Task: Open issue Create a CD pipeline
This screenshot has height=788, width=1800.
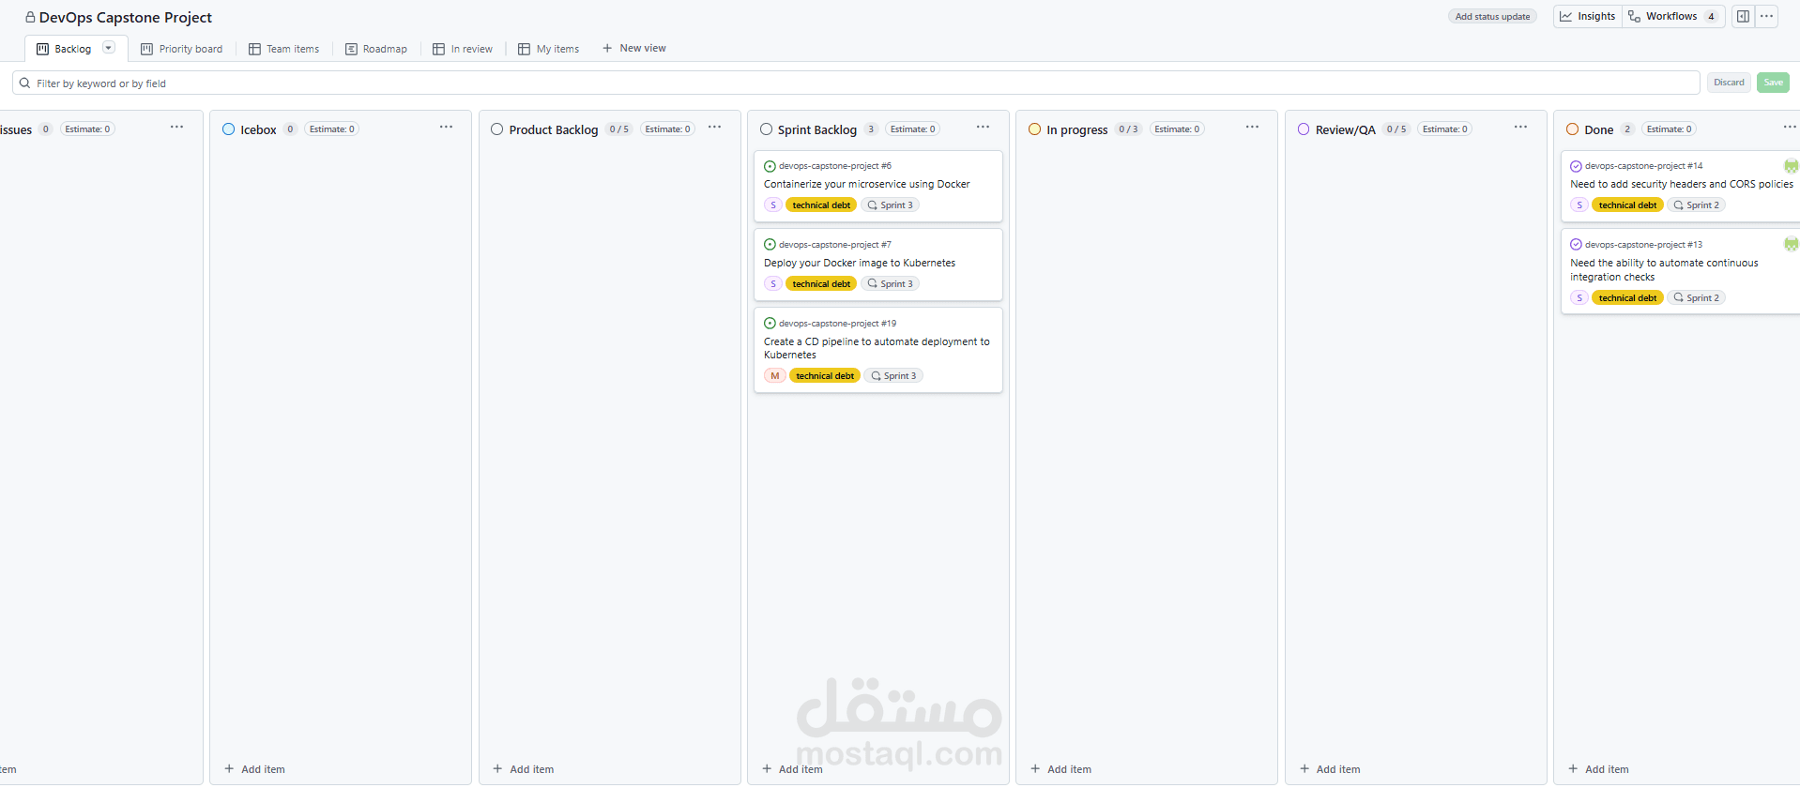Action: [877, 348]
